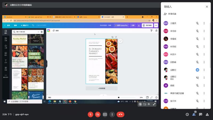Open Canva top bar ellipsis menu
Viewport: 213px width, 120px height.
coord(156,25)
